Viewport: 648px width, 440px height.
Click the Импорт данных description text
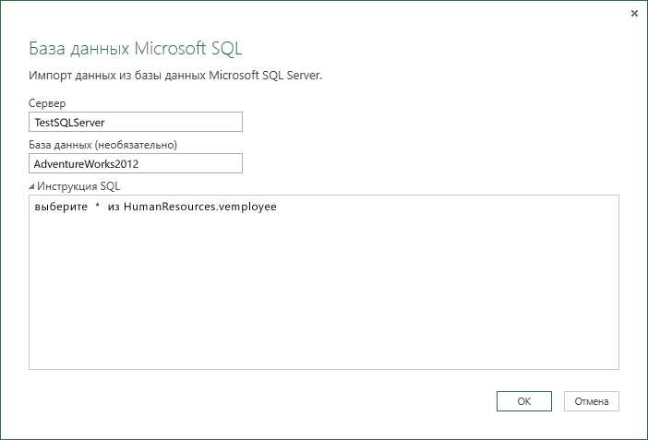tap(175, 76)
